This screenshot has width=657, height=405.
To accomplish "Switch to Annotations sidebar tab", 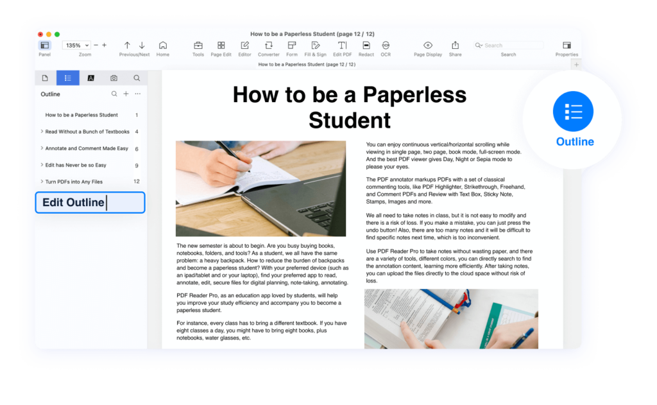I will coord(91,78).
